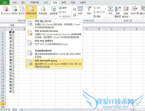Switch to the 开始 (Home) ribbon tab
145x111 pixels.
point(14,2)
